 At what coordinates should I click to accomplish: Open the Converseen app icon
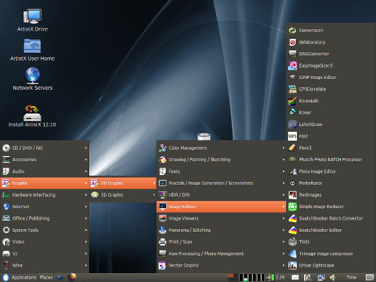(293, 31)
